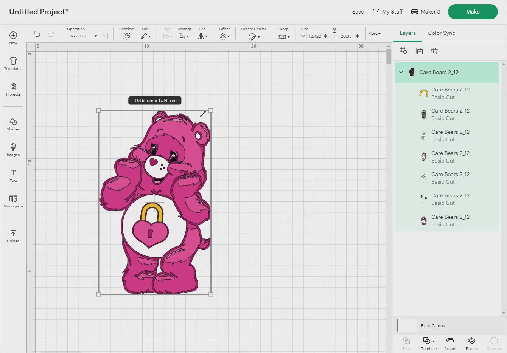Click the height stepper arrows

(358, 36)
